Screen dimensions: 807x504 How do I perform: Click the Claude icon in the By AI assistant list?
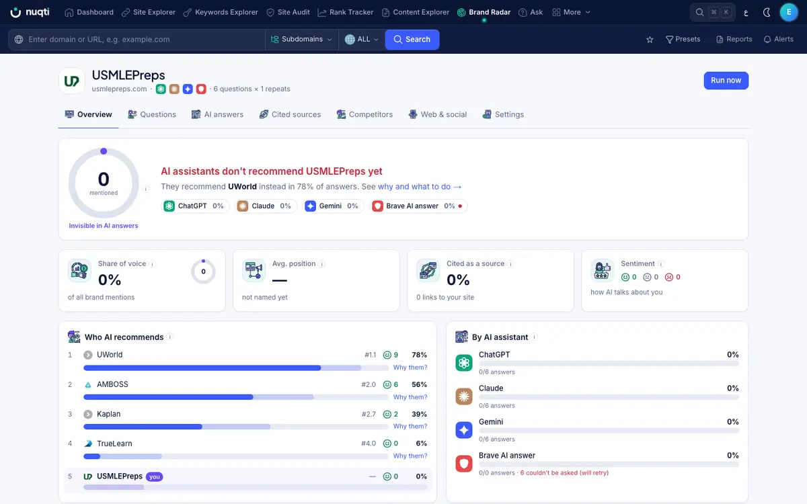[x=464, y=396]
